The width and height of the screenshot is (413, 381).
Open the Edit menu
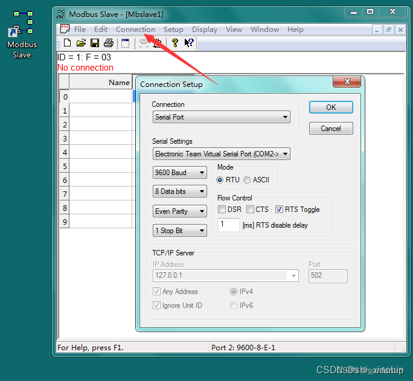(101, 30)
